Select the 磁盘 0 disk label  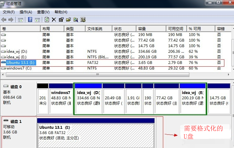(16, 87)
